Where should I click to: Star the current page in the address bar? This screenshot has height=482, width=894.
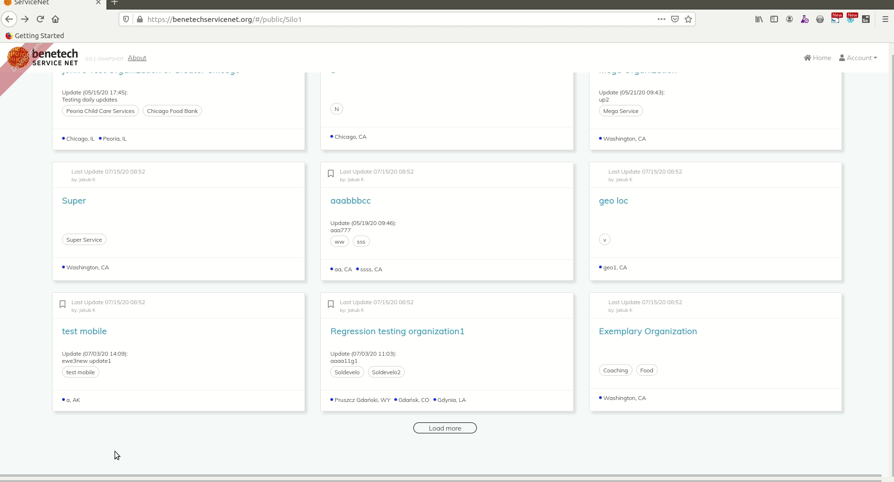tap(688, 19)
